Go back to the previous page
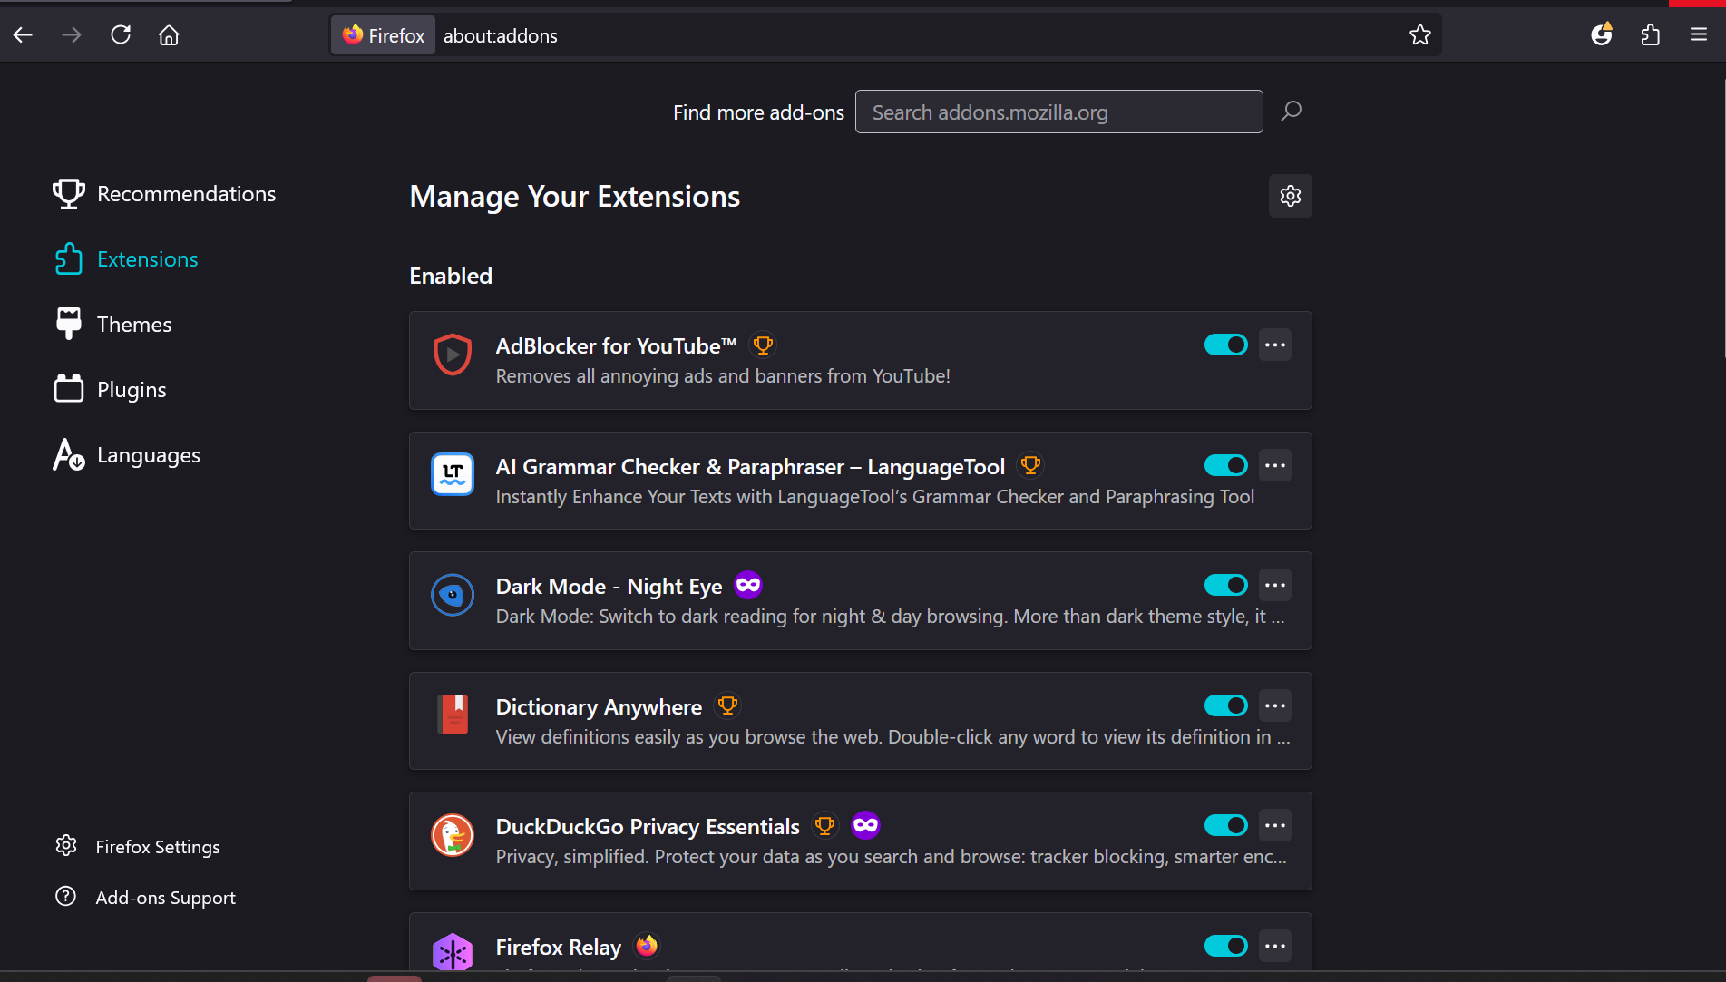 (24, 35)
